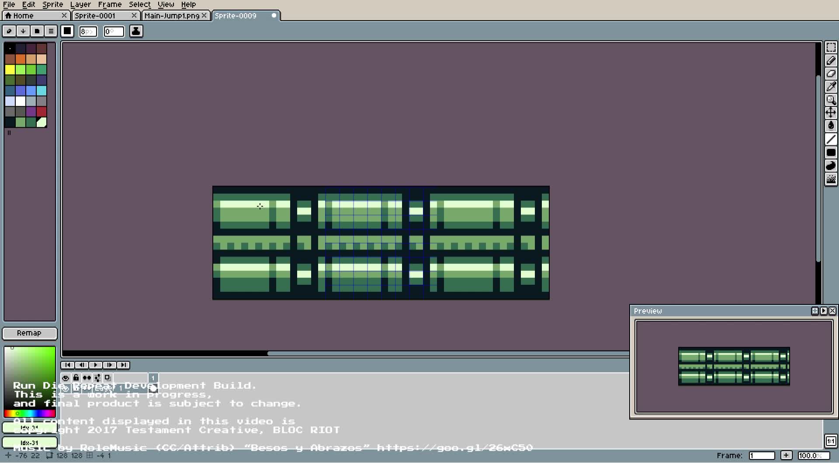This screenshot has width=839, height=463.
Task: Switch to the Main-Jump1.png tab
Action: [x=175, y=15]
